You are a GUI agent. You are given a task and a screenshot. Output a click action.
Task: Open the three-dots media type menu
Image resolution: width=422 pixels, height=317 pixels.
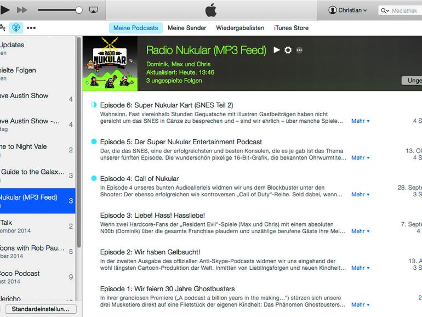tap(31, 28)
